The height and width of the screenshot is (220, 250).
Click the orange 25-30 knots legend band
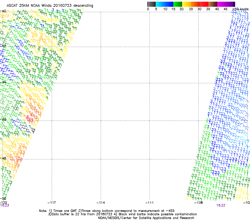195,4
